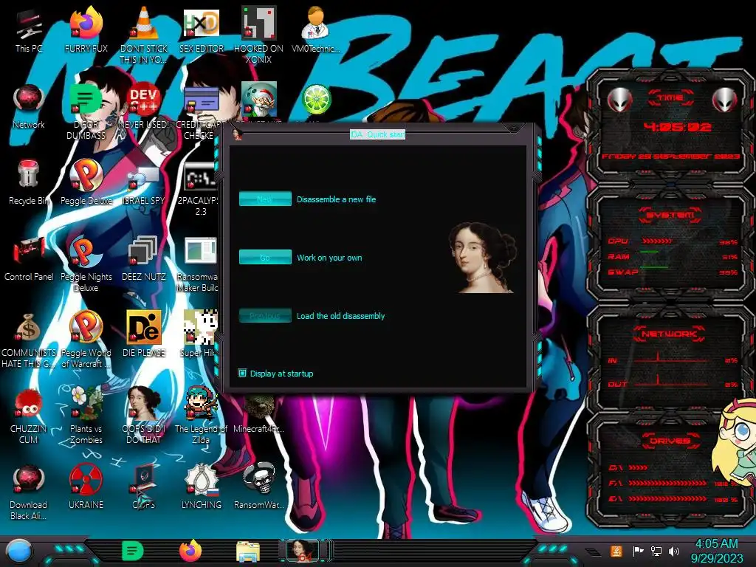
Task: Click the 'Disassemble a new file' label
Action: click(x=336, y=199)
